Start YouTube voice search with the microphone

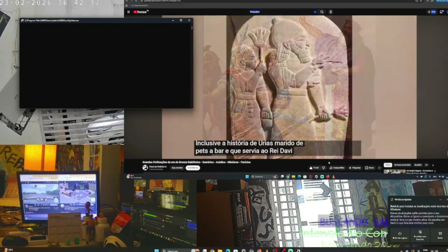click(x=330, y=12)
